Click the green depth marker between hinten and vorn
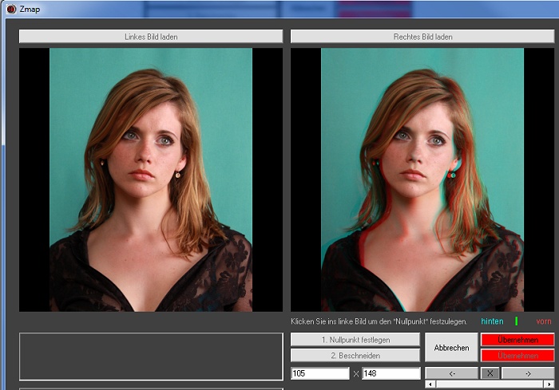 coord(516,321)
